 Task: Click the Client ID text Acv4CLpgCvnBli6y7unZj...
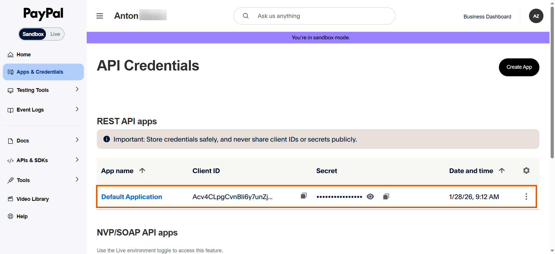(x=232, y=197)
